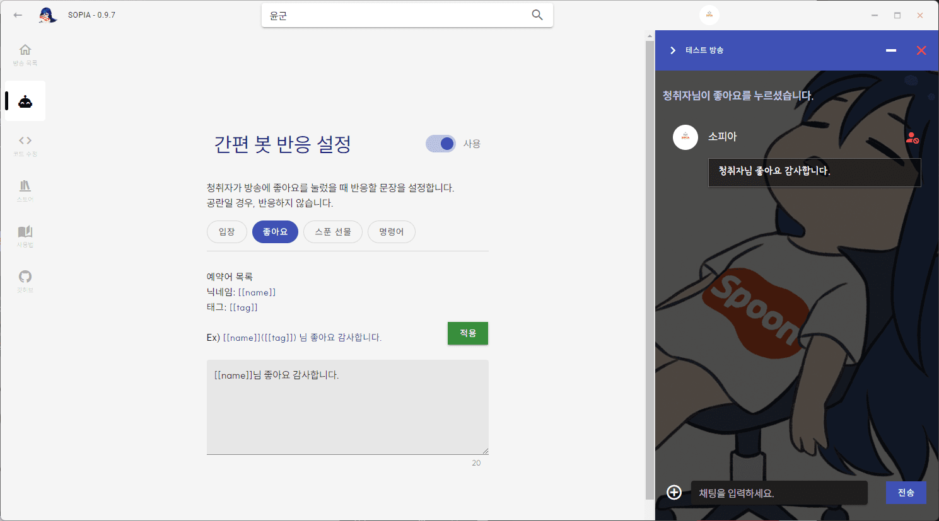Focus the search field containing 윤군
This screenshot has width=939, height=521.
[407, 15]
